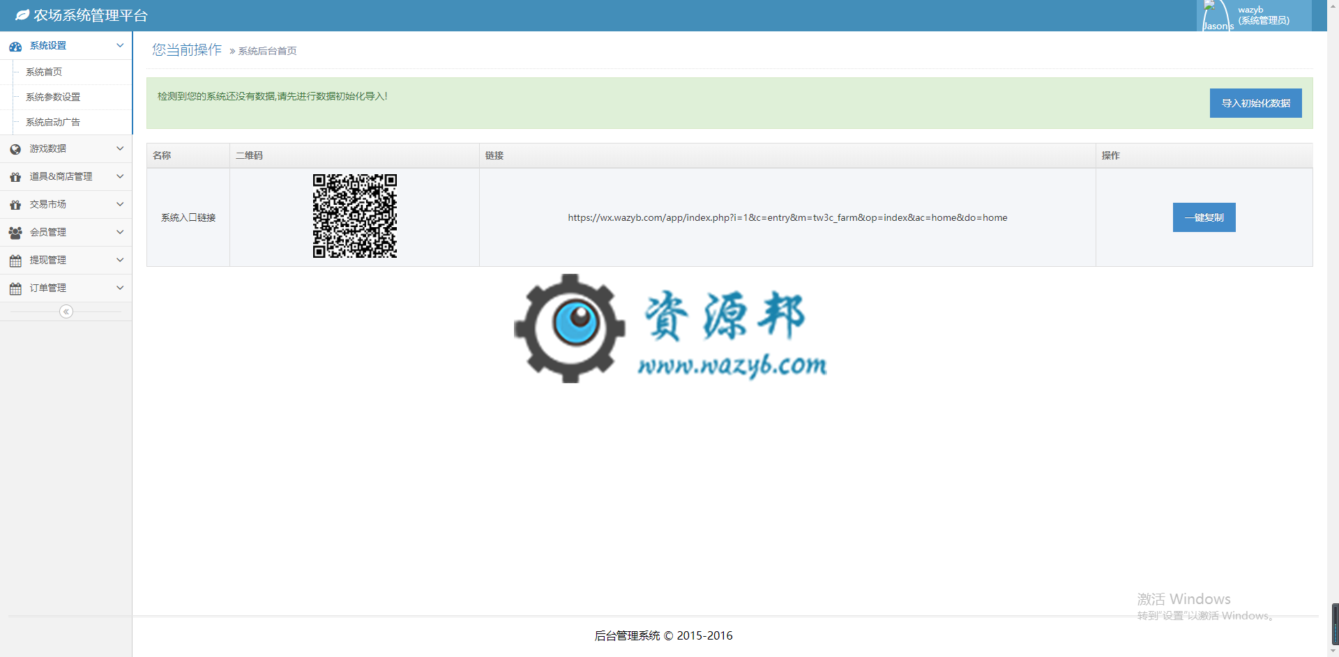
Task: Click the wx.wazyb.com entry link text
Action: [787, 217]
